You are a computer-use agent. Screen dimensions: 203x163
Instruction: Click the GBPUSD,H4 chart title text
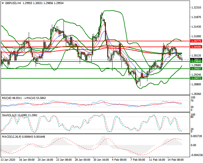click(13, 3)
